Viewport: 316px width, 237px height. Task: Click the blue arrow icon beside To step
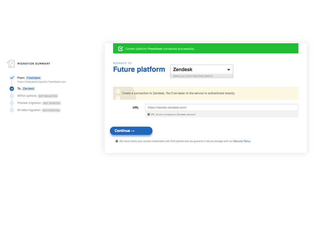click(12, 89)
